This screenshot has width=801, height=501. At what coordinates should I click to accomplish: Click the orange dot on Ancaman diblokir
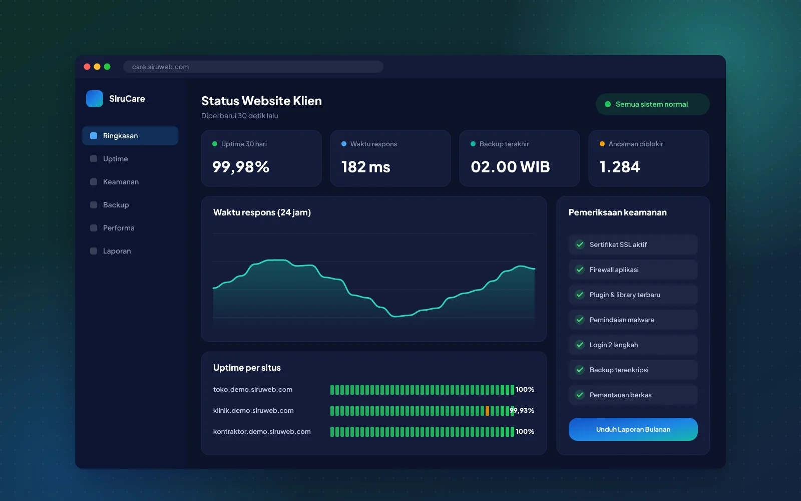pos(602,144)
